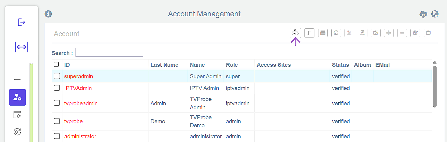Image resolution: width=447 pixels, height=142 pixels.
Task: Toggle the select-all checkbox in table header
Action: (56, 64)
